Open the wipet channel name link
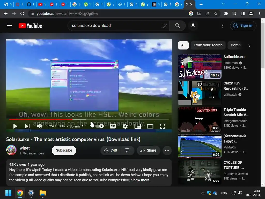Image resolution: width=265 pixels, height=199 pixels. tap(25, 148)
